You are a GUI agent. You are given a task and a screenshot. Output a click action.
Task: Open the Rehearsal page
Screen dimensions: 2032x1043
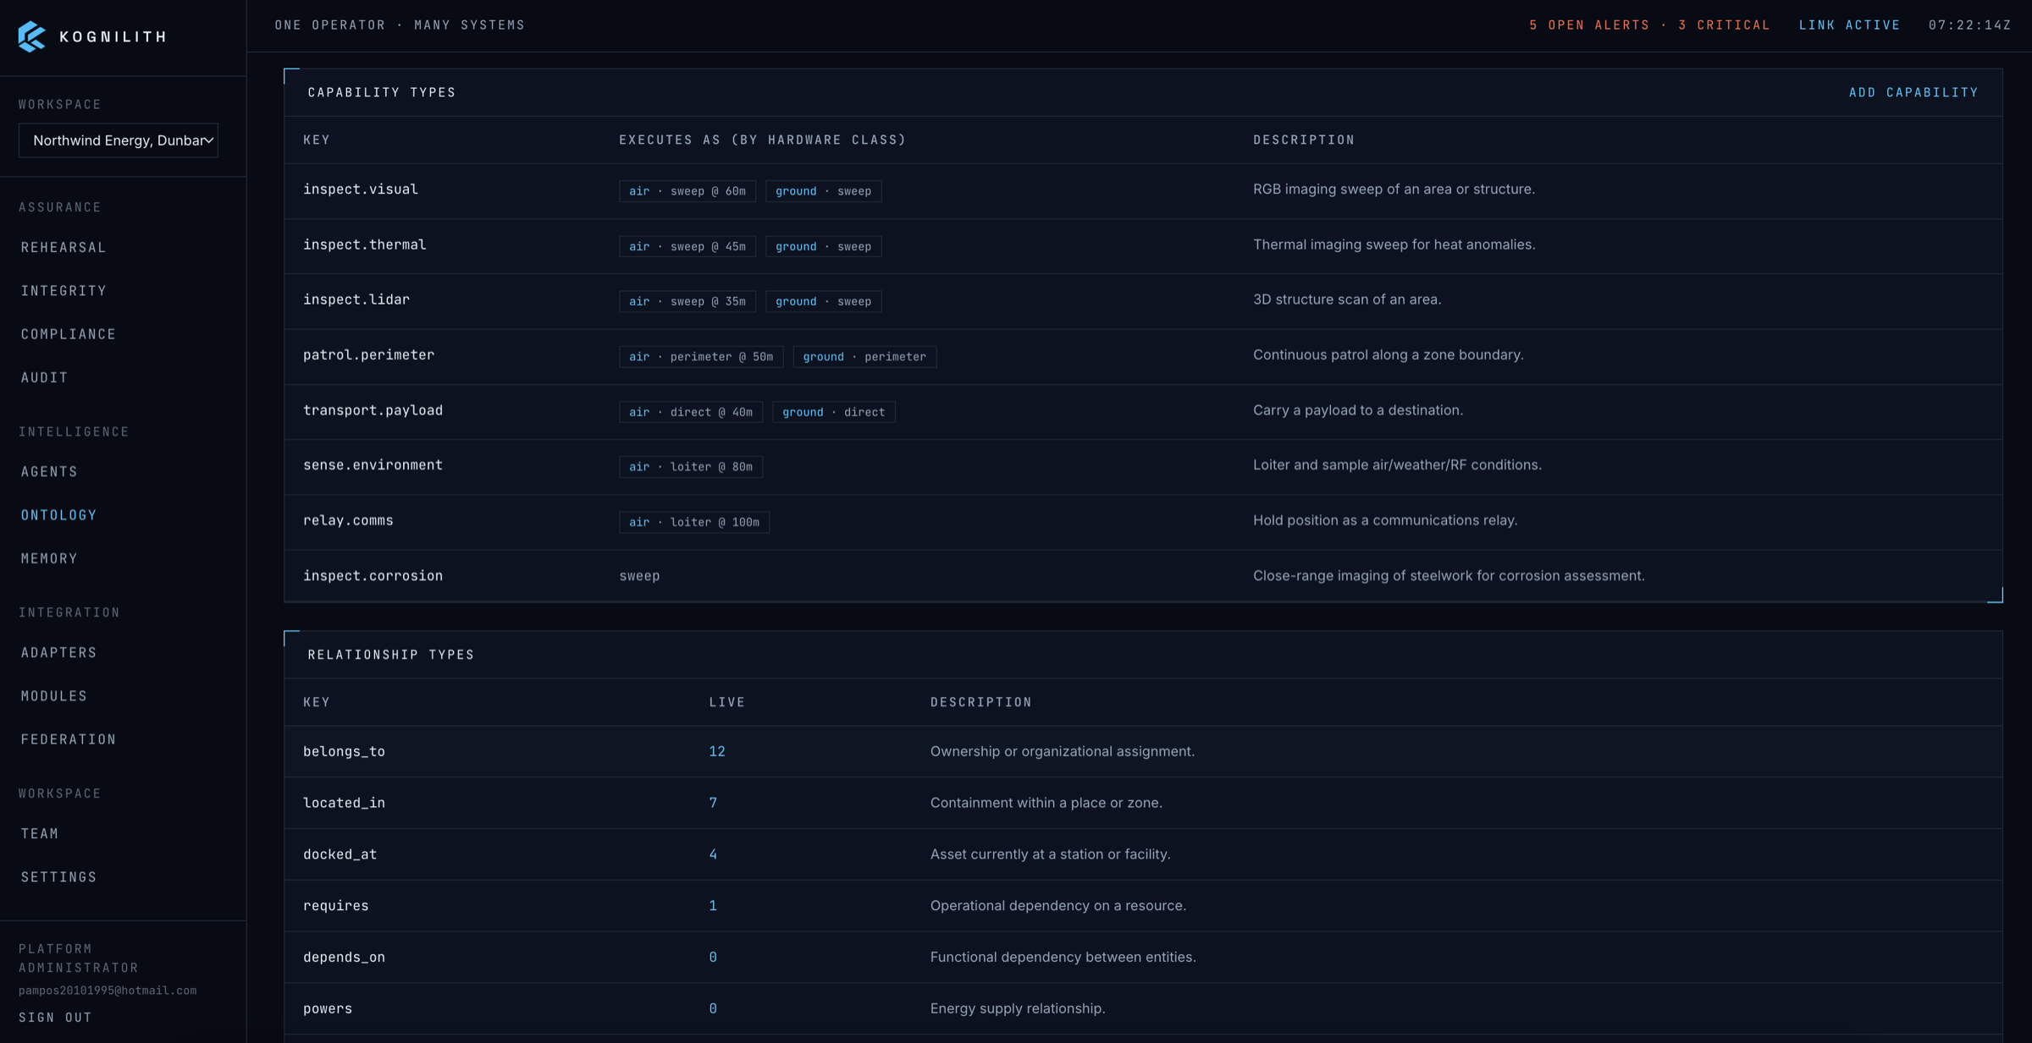(63, 248)
